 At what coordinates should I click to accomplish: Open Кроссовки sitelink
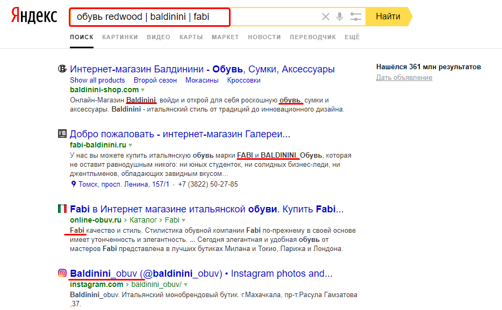pos(243,80)
